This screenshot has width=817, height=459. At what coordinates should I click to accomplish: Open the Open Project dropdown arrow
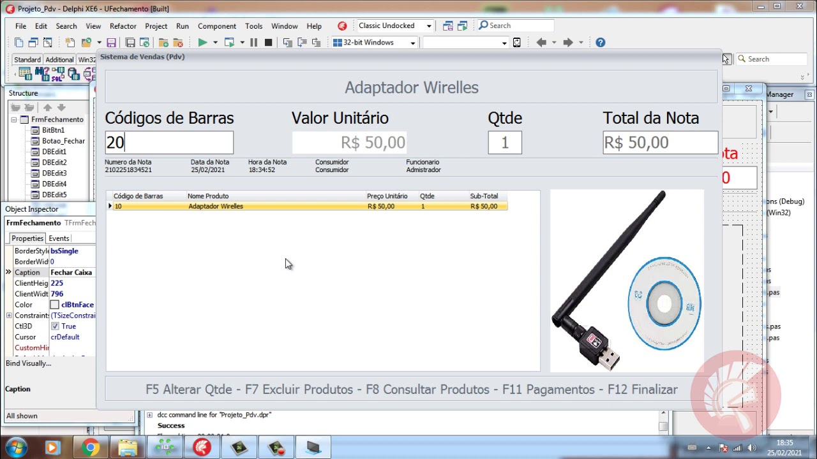pyautogui.click(x=99, y=43)
